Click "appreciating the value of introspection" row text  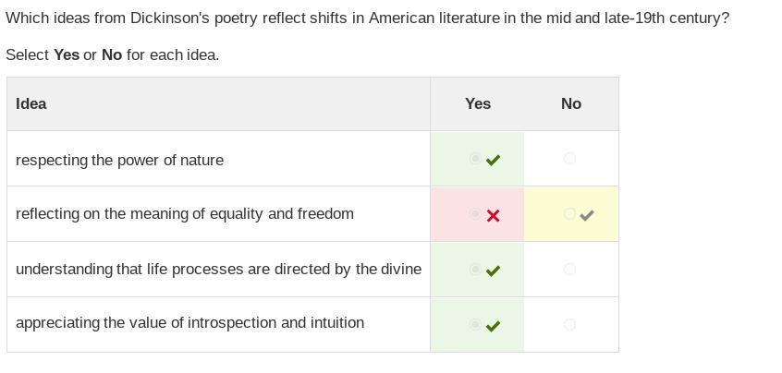189,323
